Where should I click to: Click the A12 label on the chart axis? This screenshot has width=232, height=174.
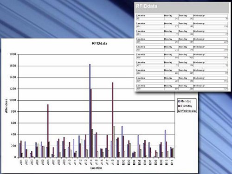click(80, 162)
